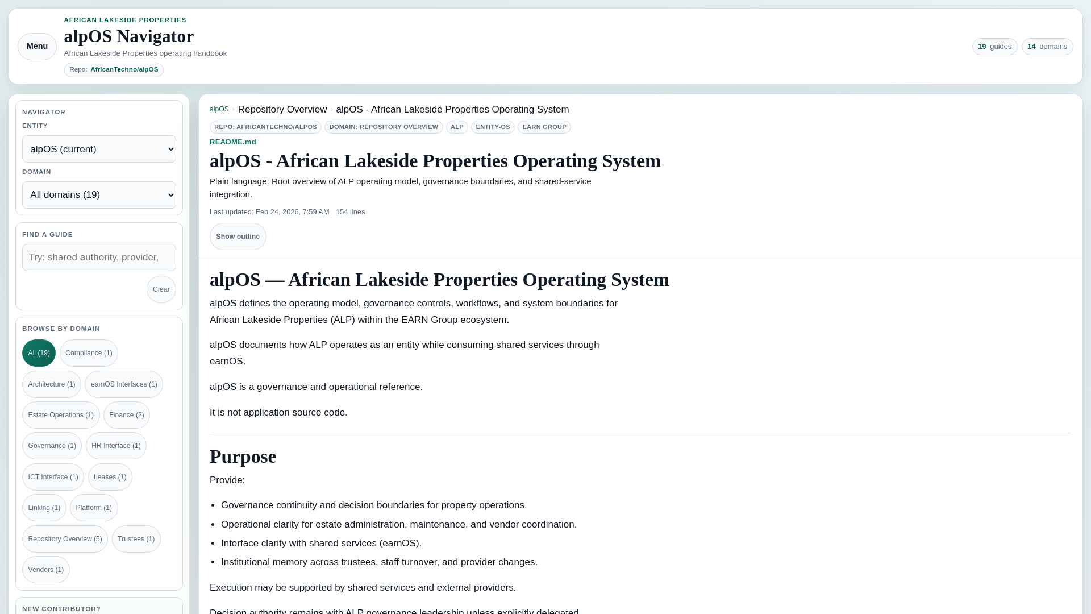
Task: Click the 14 domains counter badge
Action: pos(1047,47)
